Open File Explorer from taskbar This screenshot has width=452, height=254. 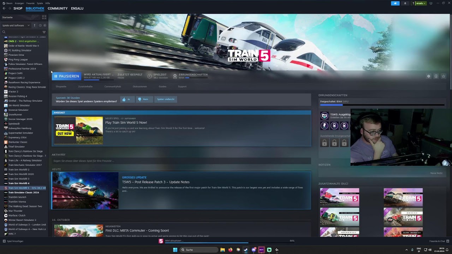[222, 250]
